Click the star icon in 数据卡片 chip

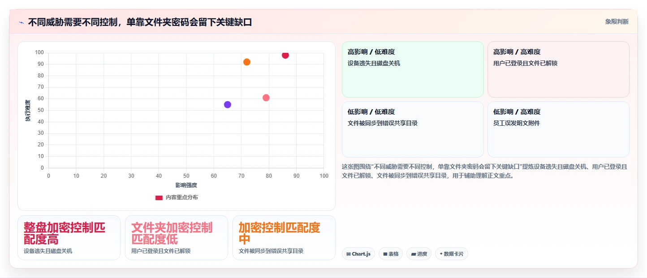tap(441, 254)
